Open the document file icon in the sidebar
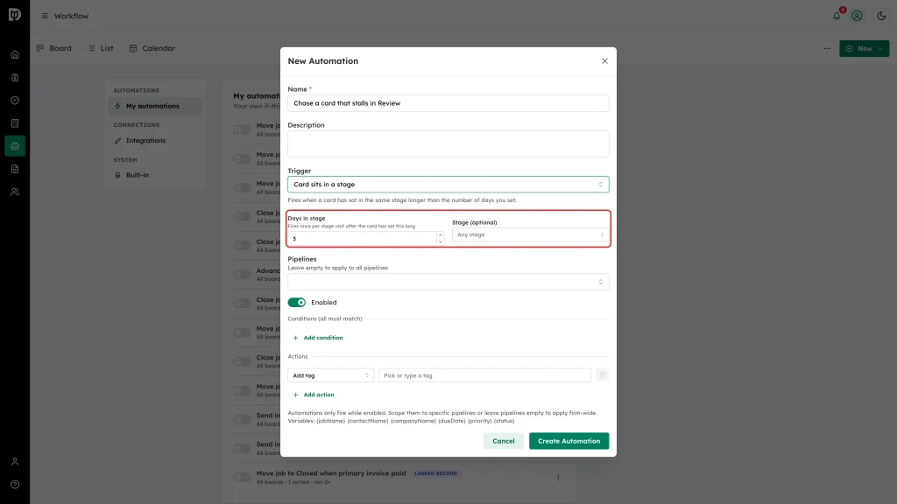 (15, 169)
